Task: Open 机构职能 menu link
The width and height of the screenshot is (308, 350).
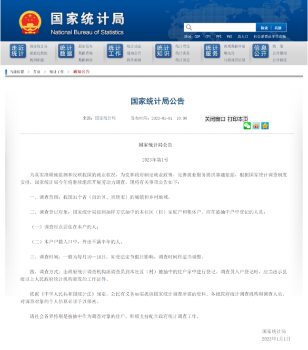Action: (37, 60)
